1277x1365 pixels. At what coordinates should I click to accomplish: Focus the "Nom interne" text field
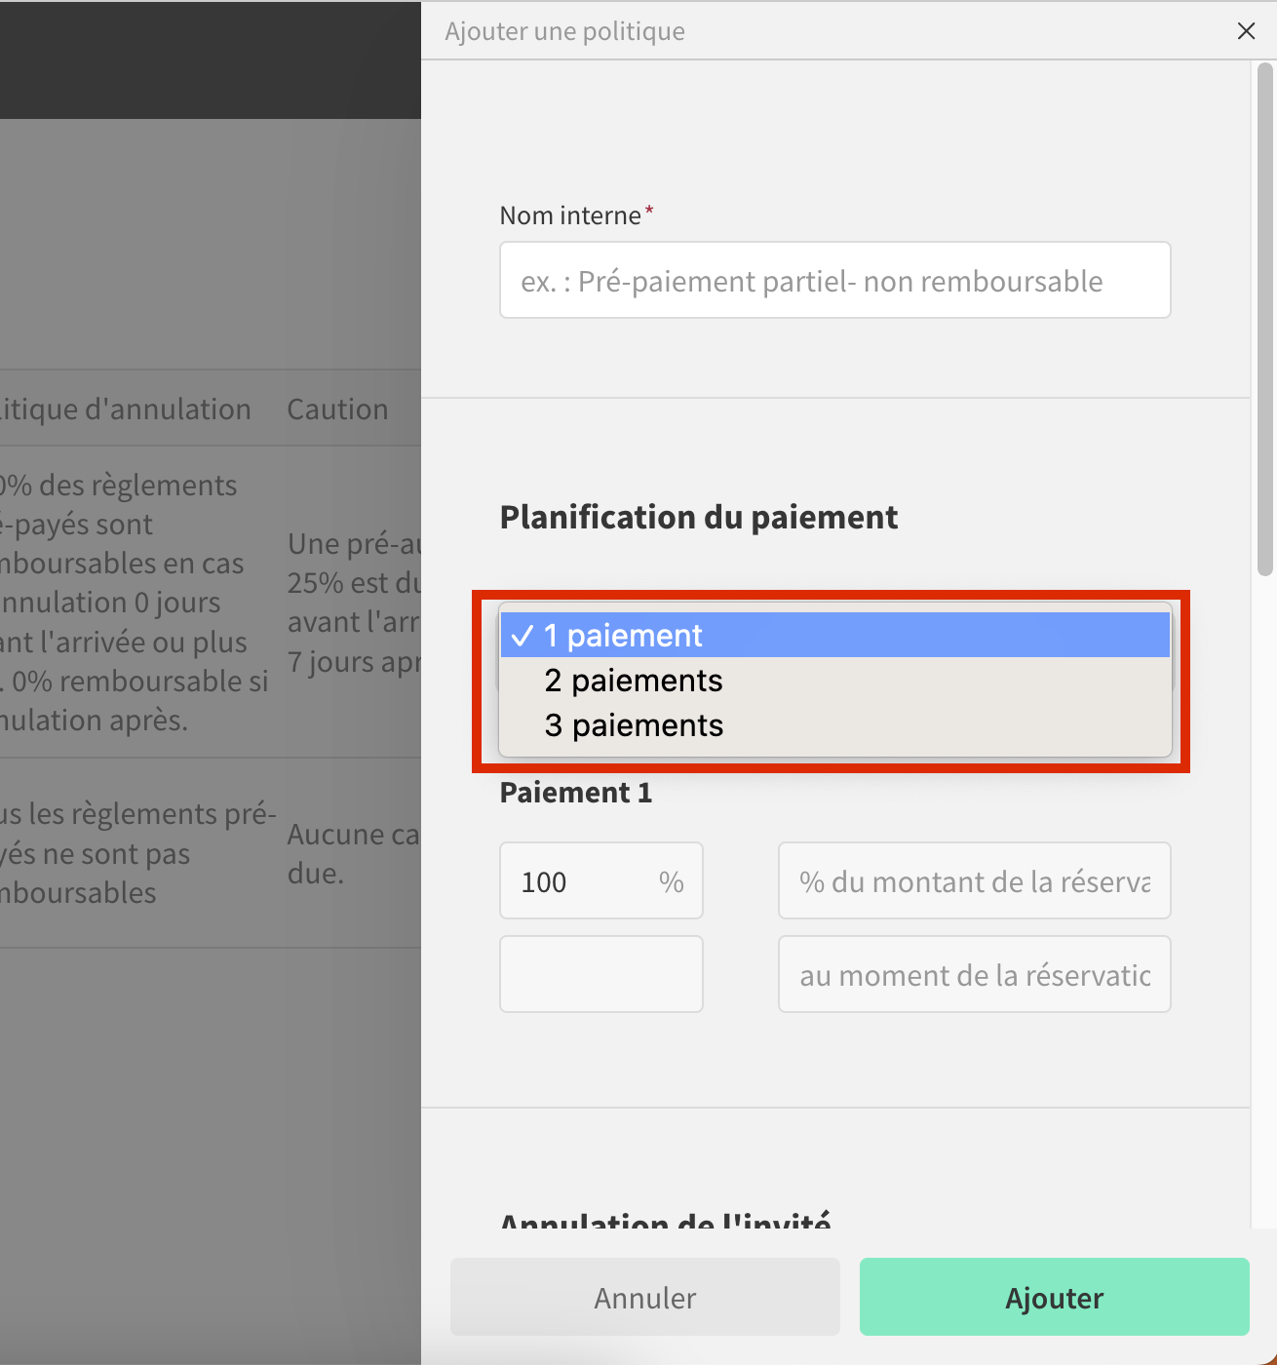tap(834, 281)
